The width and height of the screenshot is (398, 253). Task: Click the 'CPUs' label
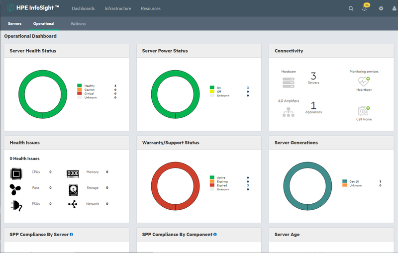tap(36, 172)
